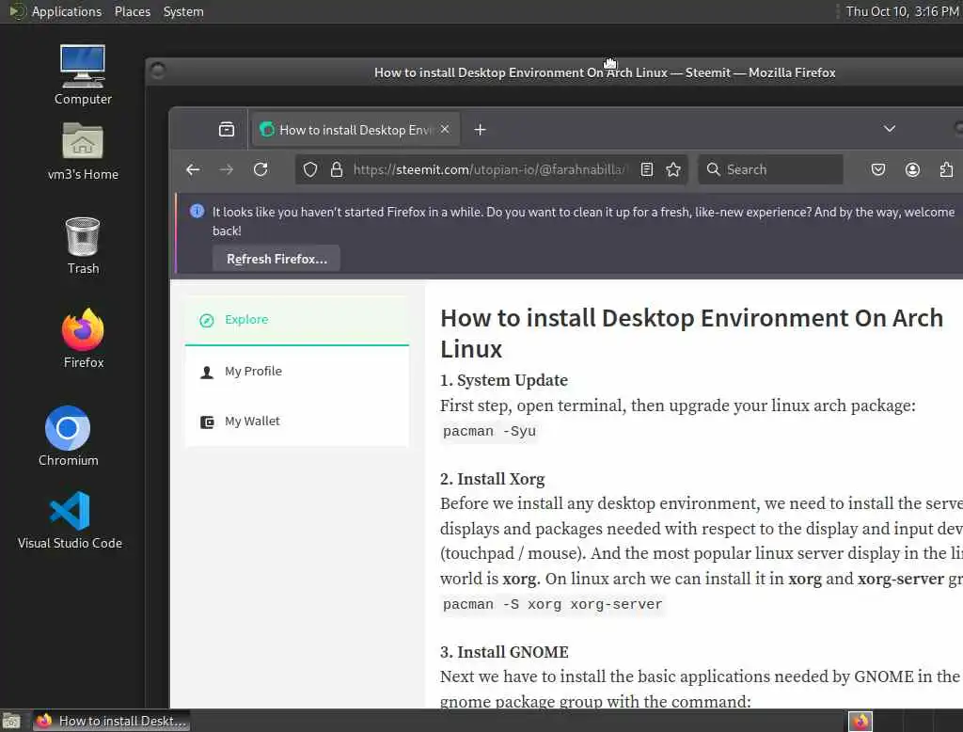Click the Firefox window title bar text
The image size is (963, 732).
click(x=605, y=72)
